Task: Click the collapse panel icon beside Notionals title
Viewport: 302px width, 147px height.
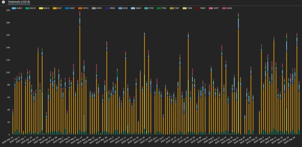Action: tap(3, 2)
